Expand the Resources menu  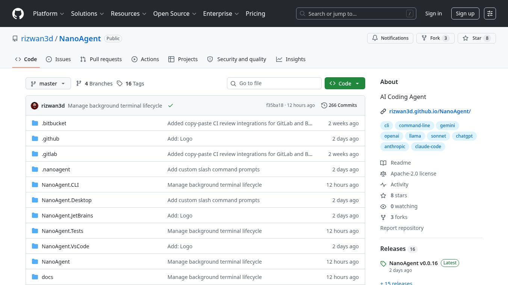pos(129,13)
